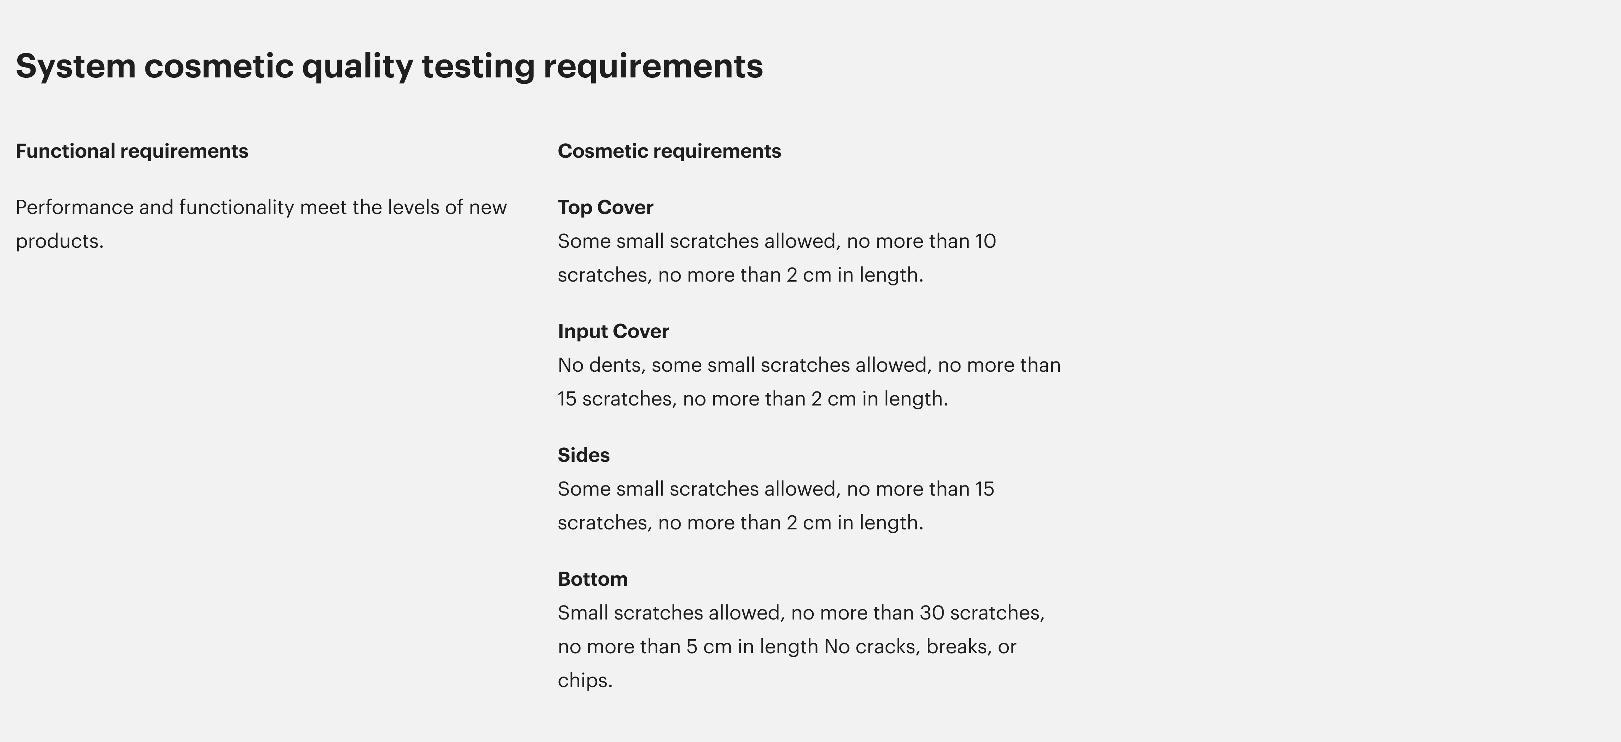Click the Sides second line 'scratches, no more than 2 cm'

[x=694, y=523]
